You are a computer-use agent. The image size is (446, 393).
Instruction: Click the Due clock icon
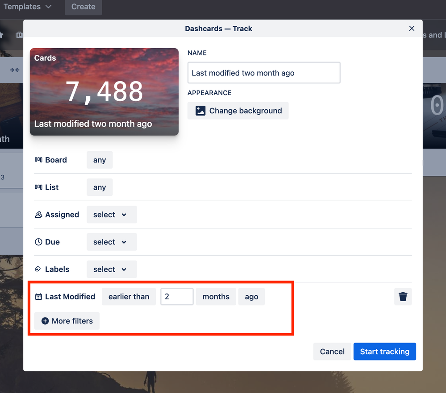pos(38,242)
